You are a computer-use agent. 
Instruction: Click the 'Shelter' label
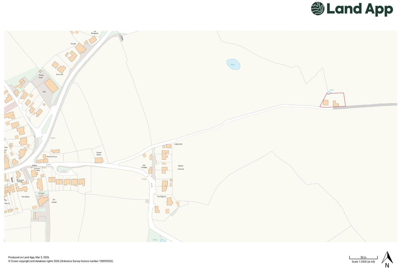(35, 165)
